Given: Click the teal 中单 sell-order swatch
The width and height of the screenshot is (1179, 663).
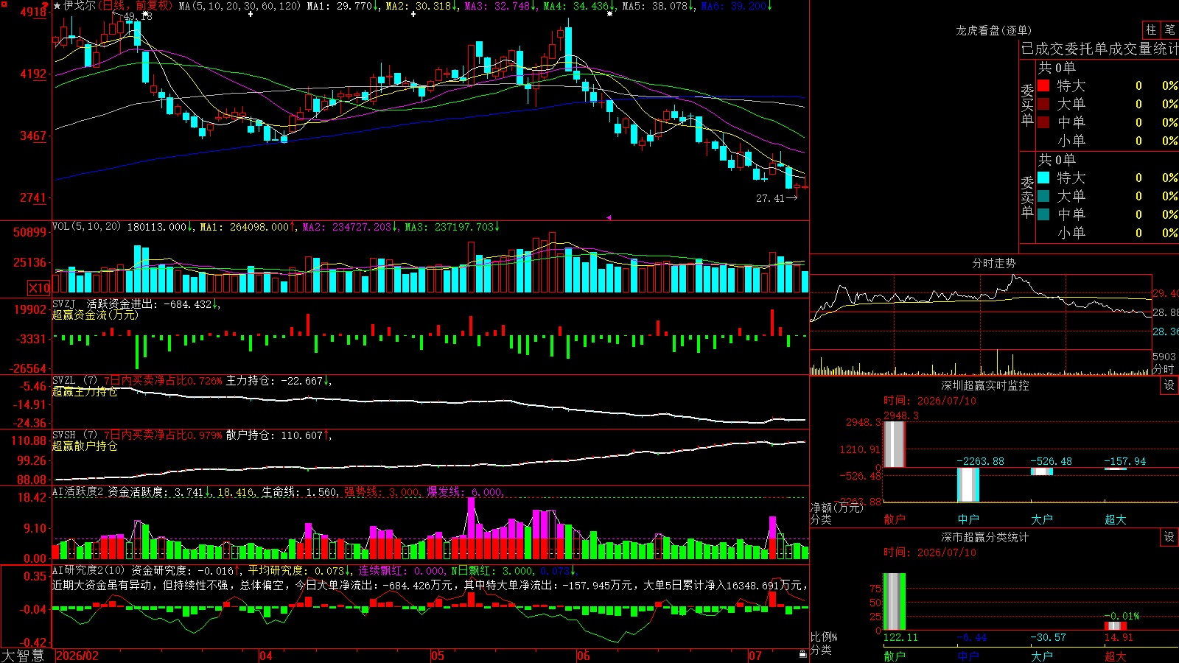Looking at the screenshot, I should coord(1043,214).
